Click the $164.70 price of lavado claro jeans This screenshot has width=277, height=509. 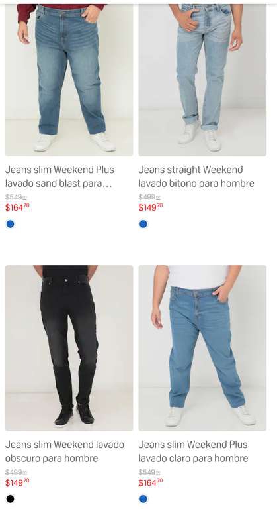[x=151, y=482]
